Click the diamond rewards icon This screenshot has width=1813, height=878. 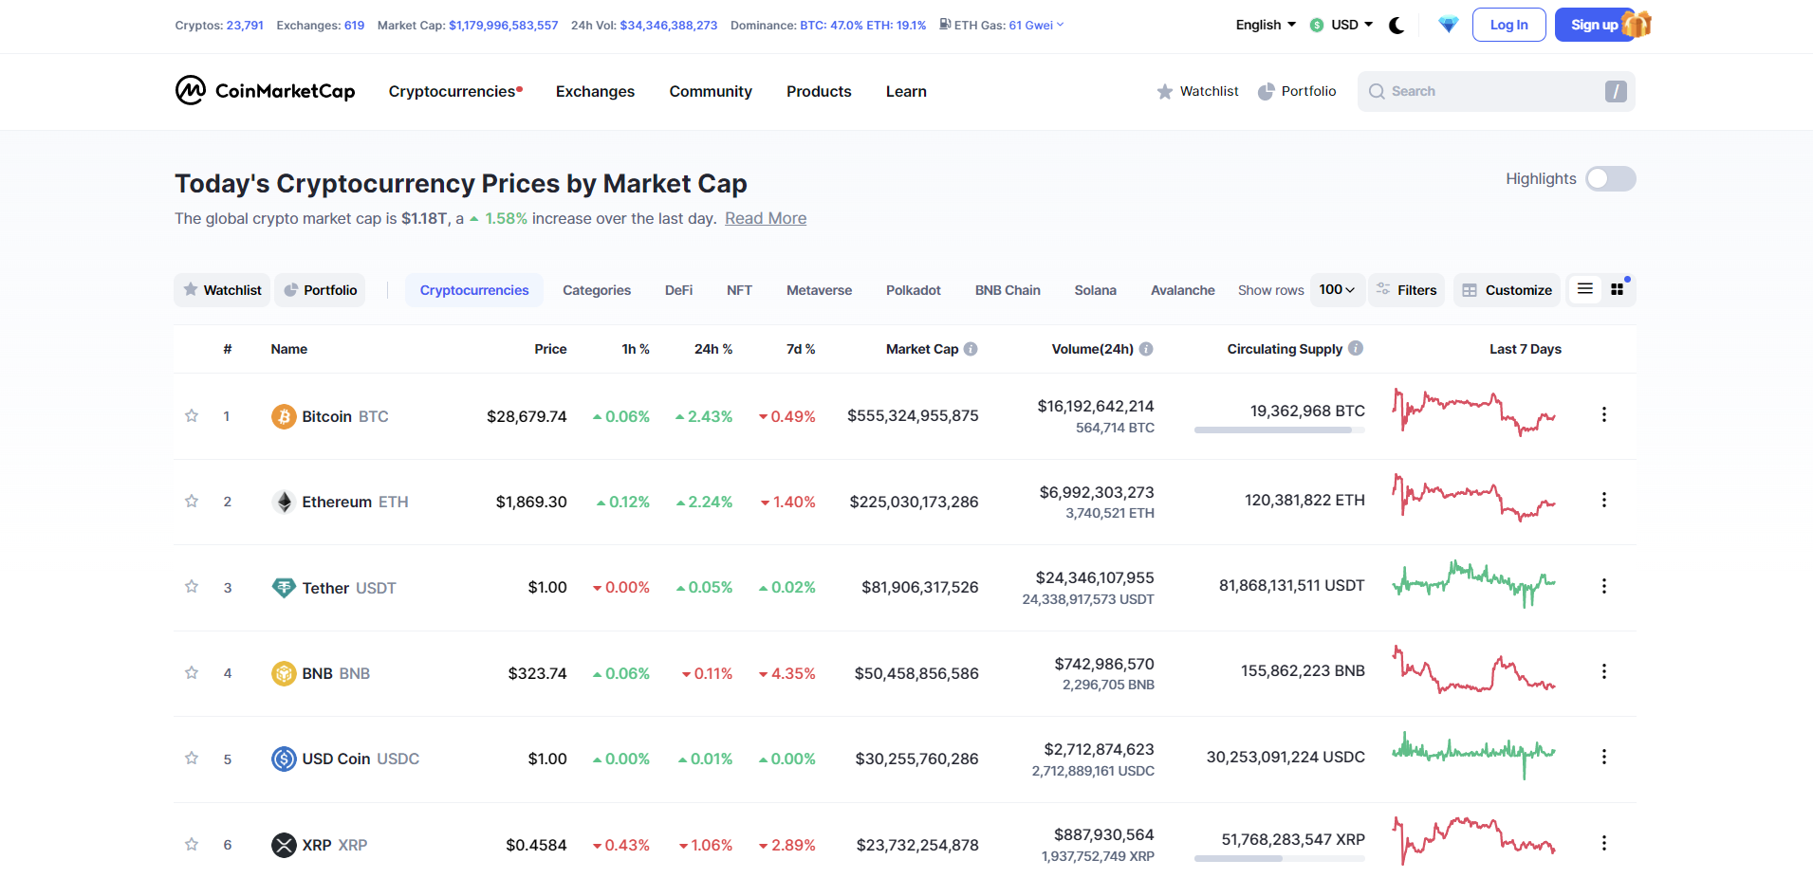(x=1448, y=25)
